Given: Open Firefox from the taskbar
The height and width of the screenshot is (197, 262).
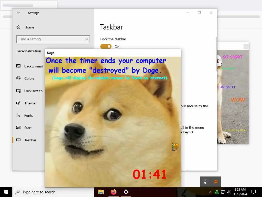Looking at the screenshot, I should 113,192.
